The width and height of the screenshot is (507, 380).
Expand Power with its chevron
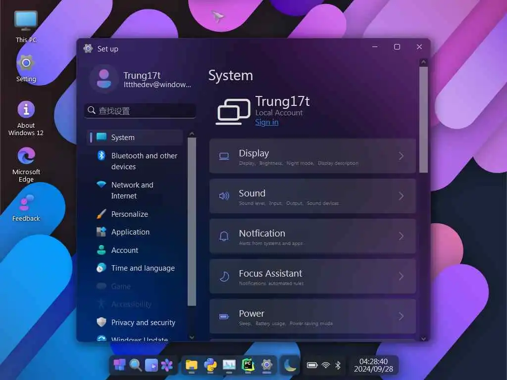coord(401,316)
